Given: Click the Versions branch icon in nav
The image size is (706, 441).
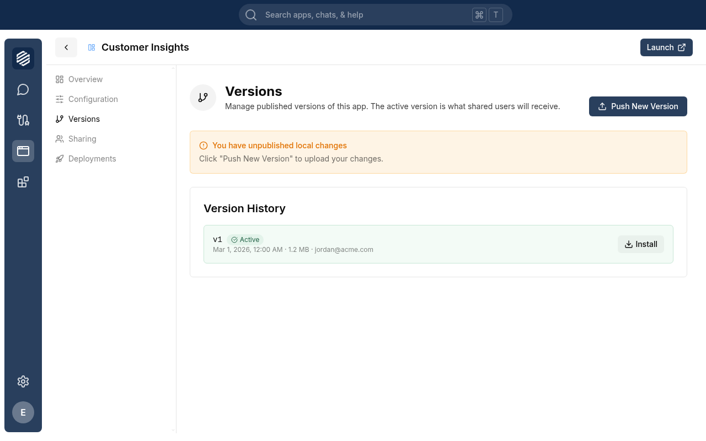Looking at the screenshot, I should click(60, 119).
